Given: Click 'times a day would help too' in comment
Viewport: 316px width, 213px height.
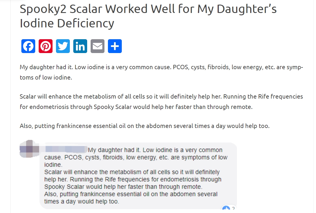Looking at the screenshot, I should [81, 201].
